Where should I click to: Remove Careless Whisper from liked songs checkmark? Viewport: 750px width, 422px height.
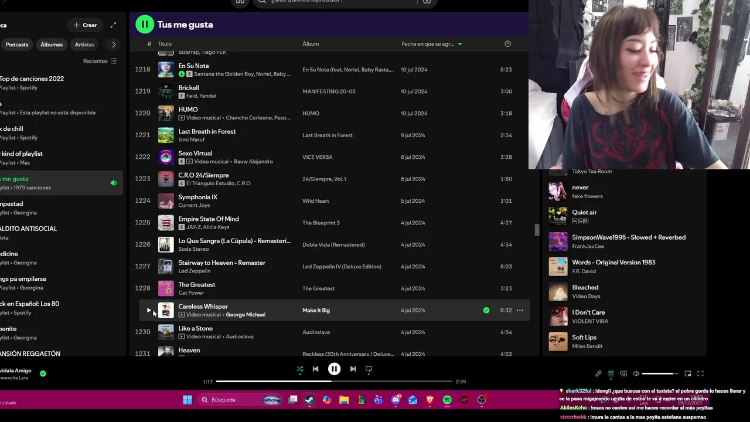point(486,310)
